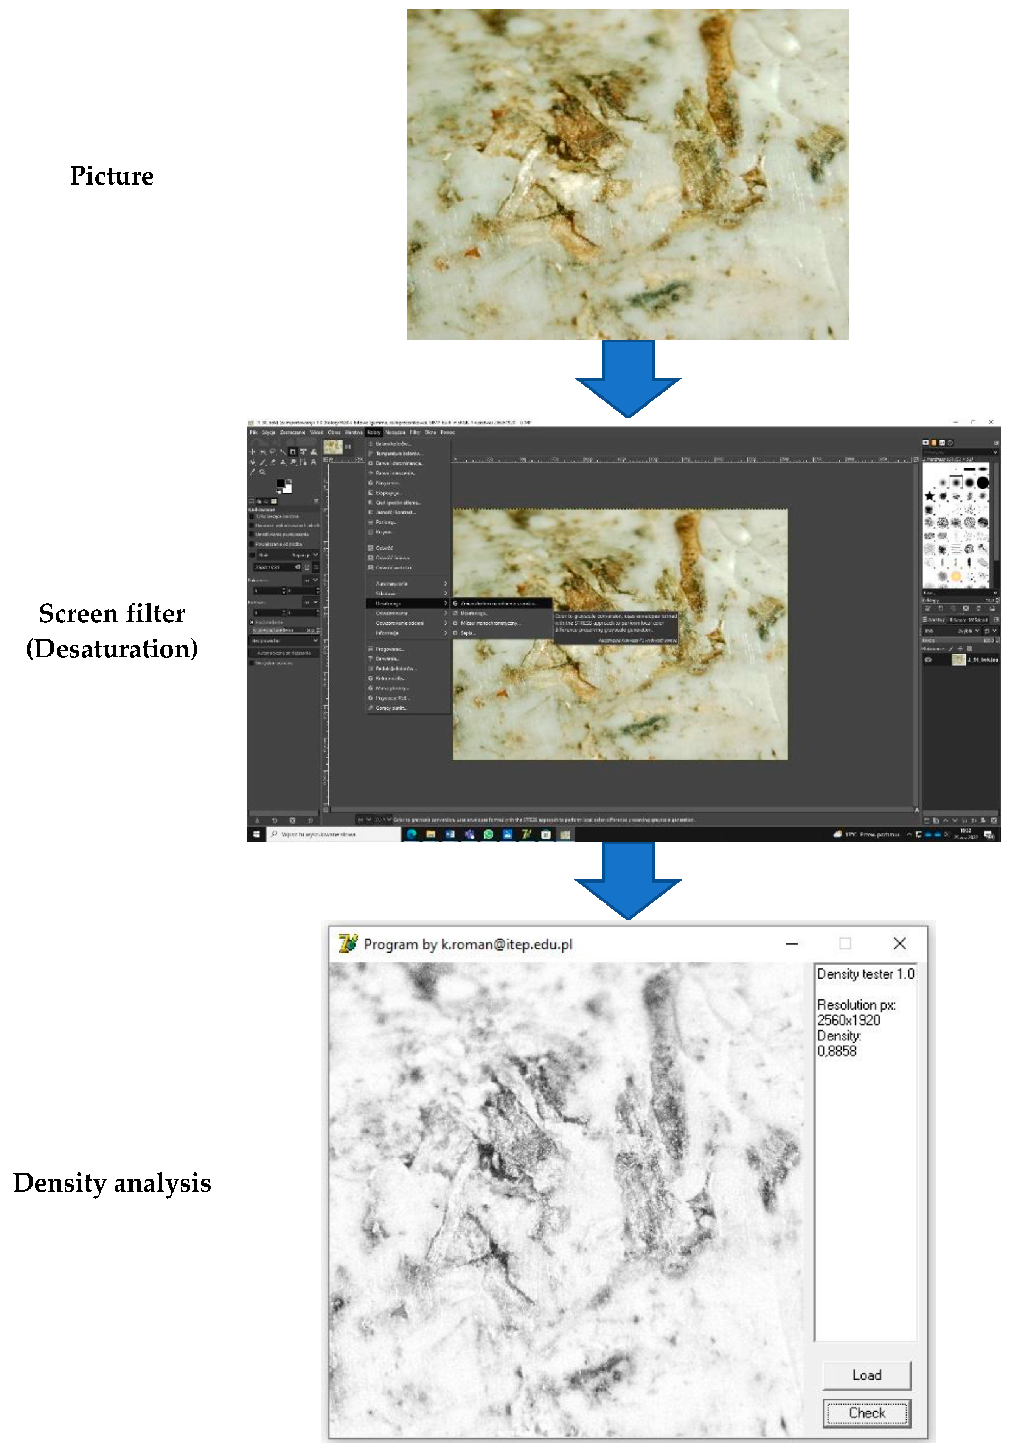Toggle the first crop option checkbox
The height and width of the screenshot is (1456, 1014).
pyautogui.click(x=251, y=517)
